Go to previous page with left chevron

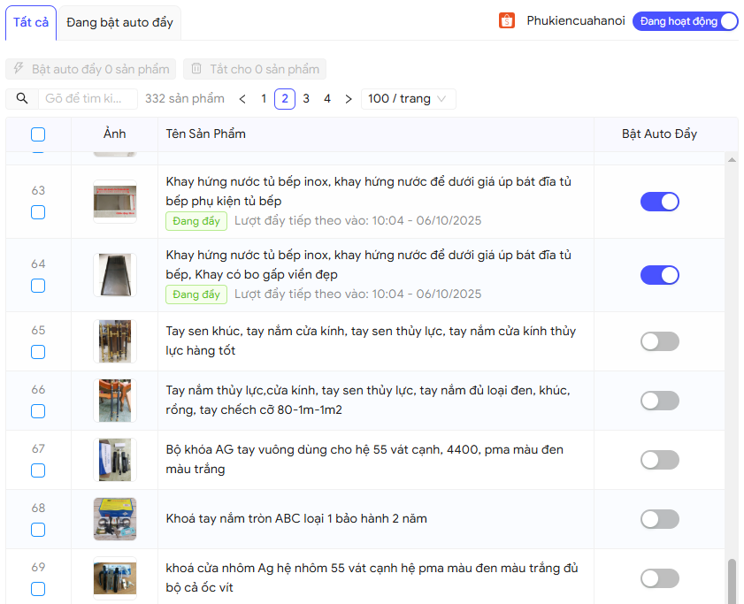pyautogui.click(x=242, y=99)
